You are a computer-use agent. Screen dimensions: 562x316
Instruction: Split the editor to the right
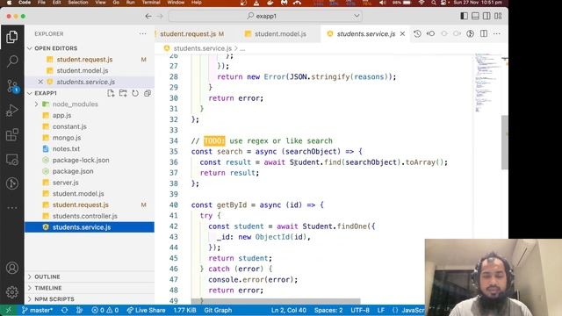point(484,33)
